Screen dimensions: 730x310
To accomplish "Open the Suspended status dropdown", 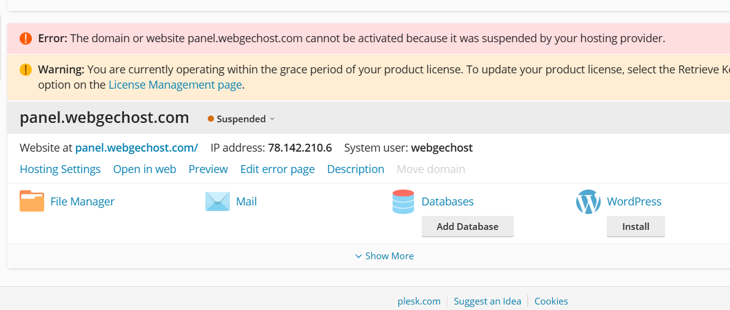I will coord(241,119).
